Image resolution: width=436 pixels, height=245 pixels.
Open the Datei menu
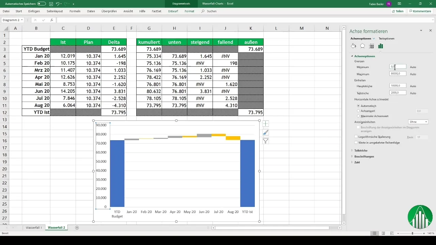pyautogui.click(x=6, y=11)
